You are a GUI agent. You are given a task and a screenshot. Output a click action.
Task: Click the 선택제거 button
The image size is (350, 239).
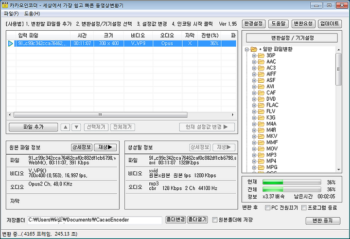point(96,127)
